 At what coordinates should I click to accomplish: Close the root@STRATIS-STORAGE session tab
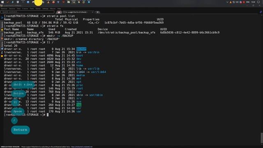pyautogui.click(x=92, y=12)
